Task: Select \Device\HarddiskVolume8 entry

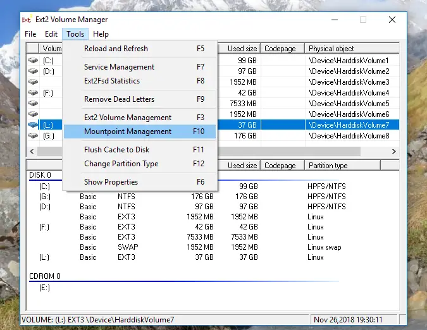Action: pos(349,135)
